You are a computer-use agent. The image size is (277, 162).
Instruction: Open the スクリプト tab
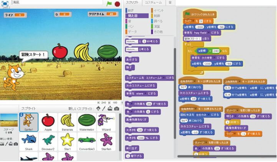pyautogui.click(x=132, y=3)
